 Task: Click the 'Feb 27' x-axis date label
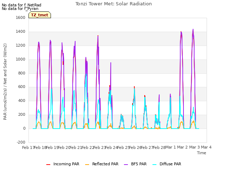[147, 147]
